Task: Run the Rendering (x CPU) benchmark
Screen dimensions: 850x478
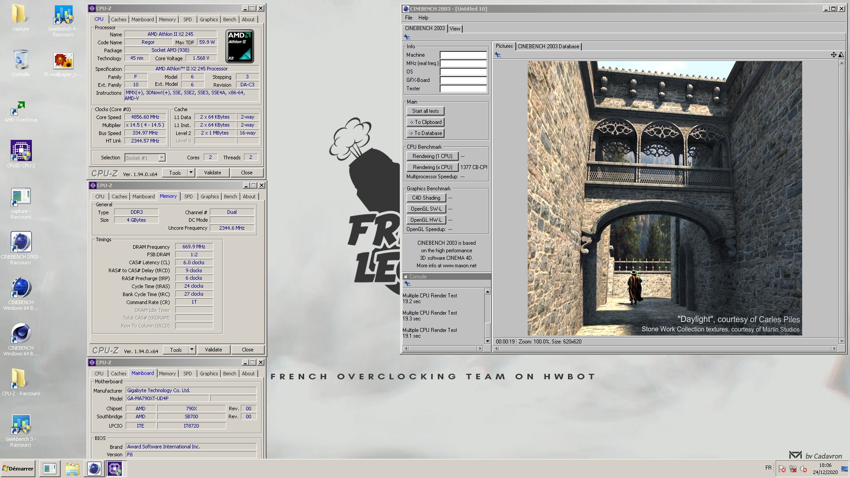Action: [x=432, y=167]
